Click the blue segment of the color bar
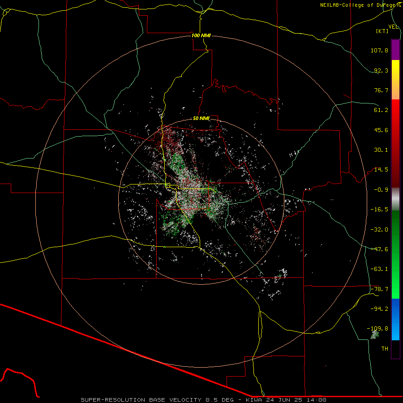 coord(395,319)
